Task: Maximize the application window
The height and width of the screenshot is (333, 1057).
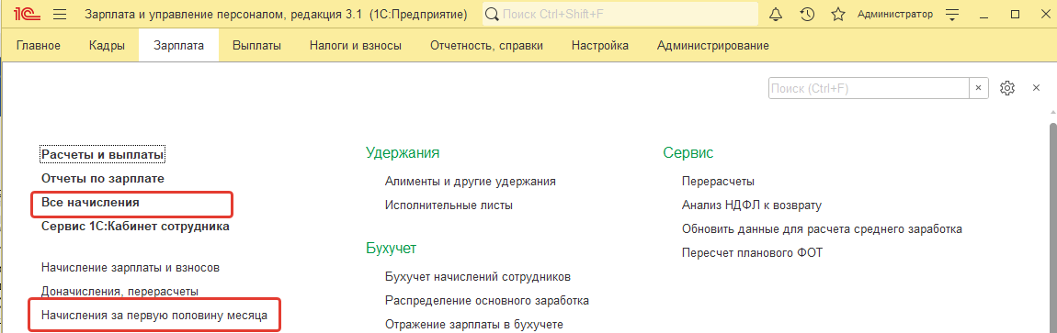Action: coord(1015,14)
